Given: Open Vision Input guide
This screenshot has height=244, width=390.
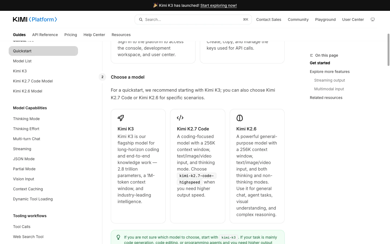Looking at the screenshot, I should tap(43, 179).
